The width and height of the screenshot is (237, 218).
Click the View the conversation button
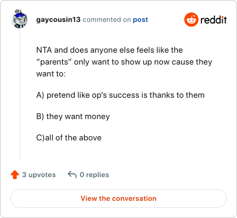pyautogui.click(x=118, y=198)
